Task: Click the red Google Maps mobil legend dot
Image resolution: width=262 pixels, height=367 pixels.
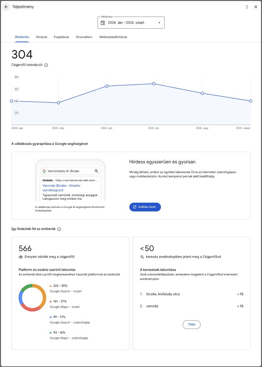Action: [x=51, y=301]
